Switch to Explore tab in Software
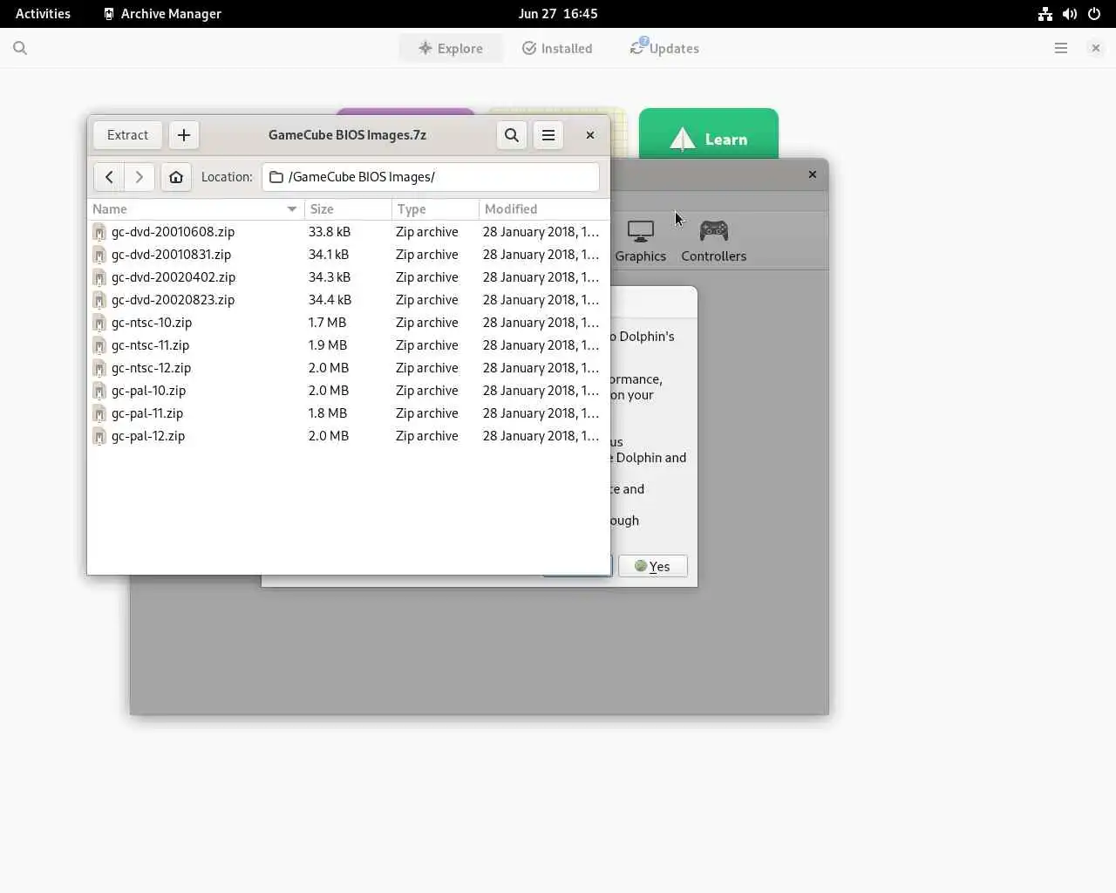Screen dimensions: 1116x893 tap(451, 49)
